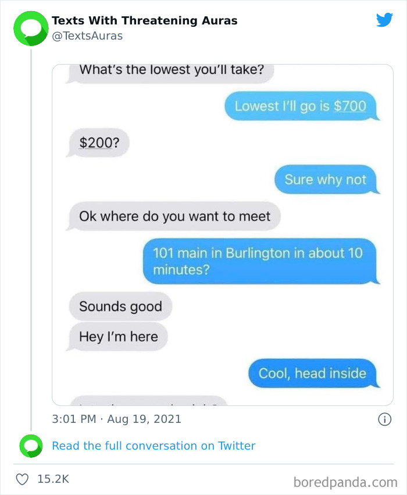The height and width of the screenshot is (495, 407).
Task: Read the full conversation on Twitter
Action: 153,446
